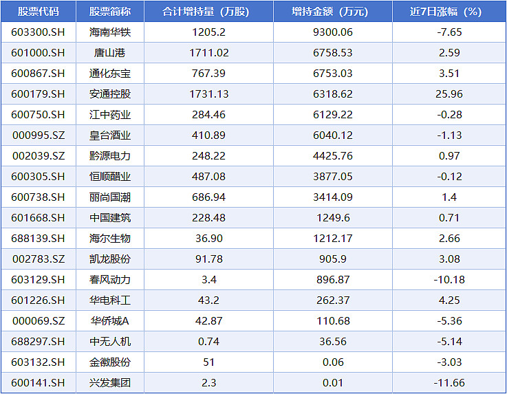Select the stock name 海尔生物
Viewport: 507px width, 394px height.
coord(110,239)
